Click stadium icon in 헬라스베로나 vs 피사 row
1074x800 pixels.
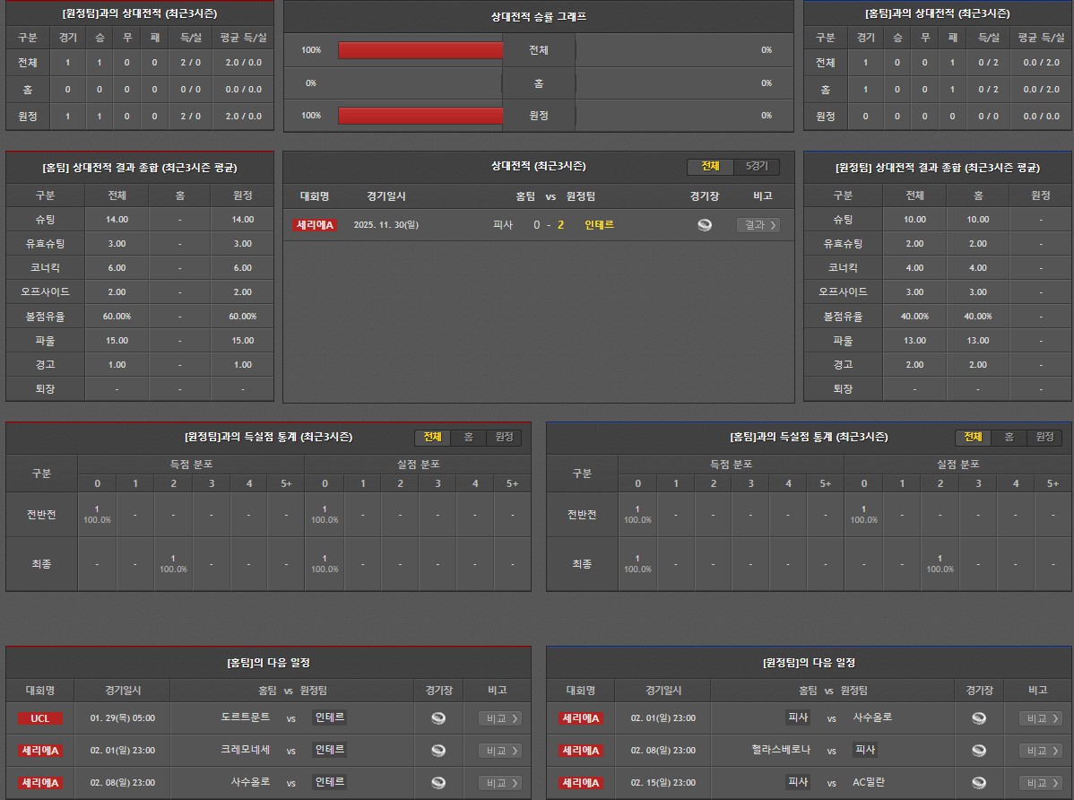(979, 751)
